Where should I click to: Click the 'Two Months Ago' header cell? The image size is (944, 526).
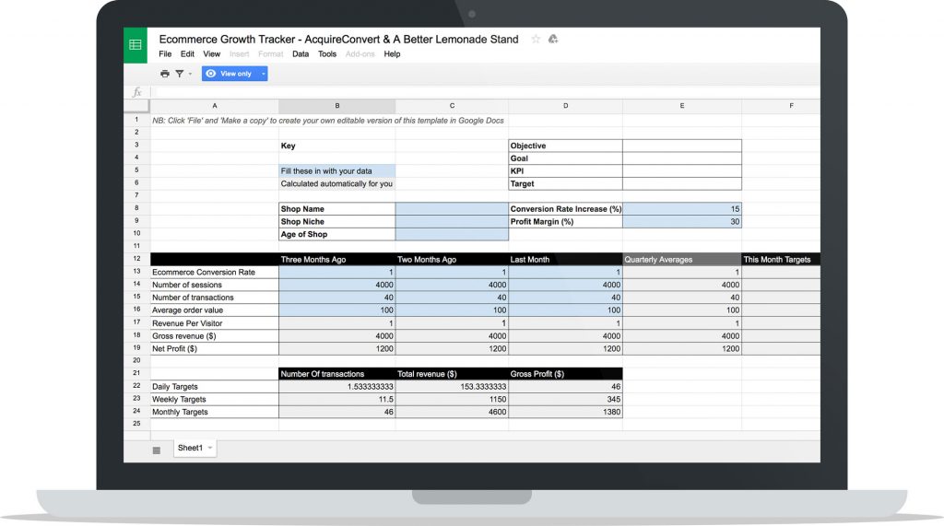pyautogui.click(x=452, y=260)
